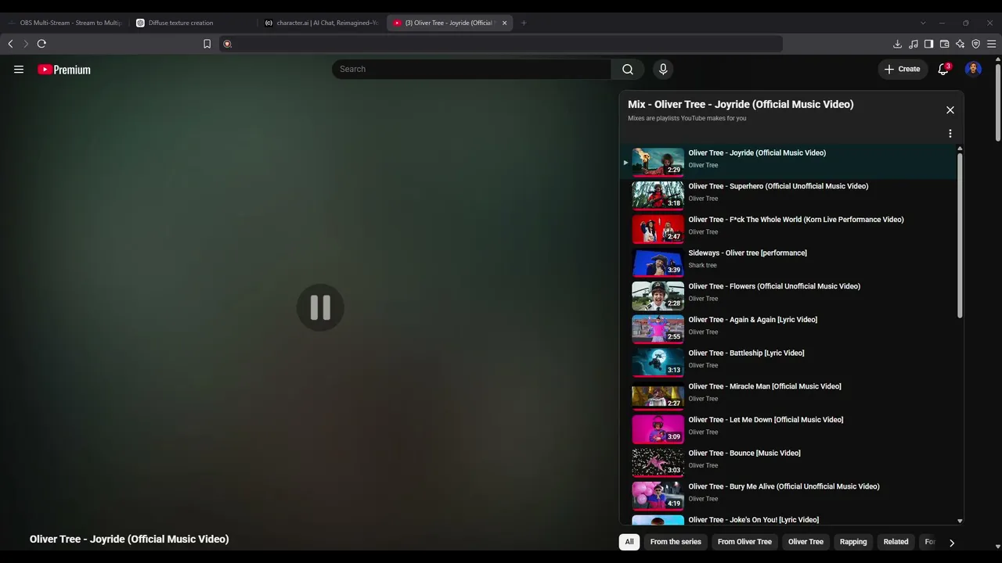Click the browser address bar
The image size is (1002, 563).
pyautogui.click(x=501, y=44)
